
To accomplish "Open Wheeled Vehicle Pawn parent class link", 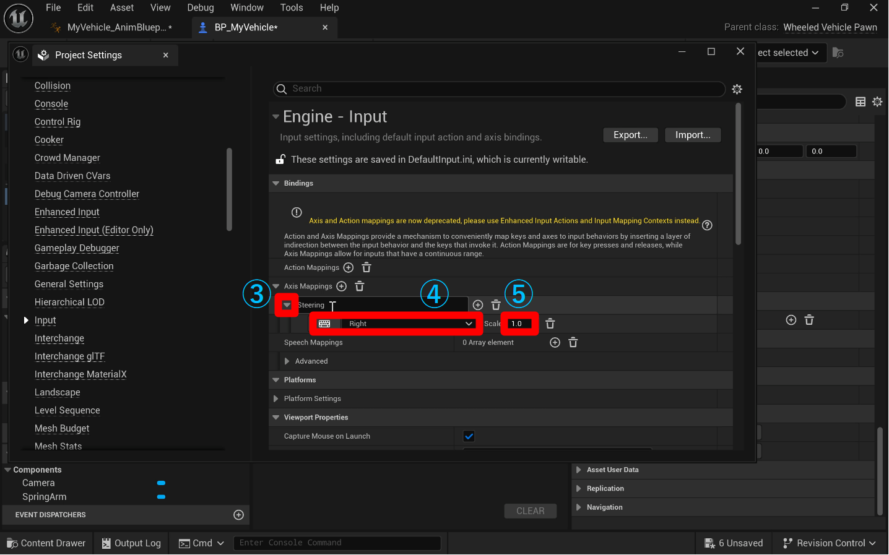I will [x=830, y=27].
